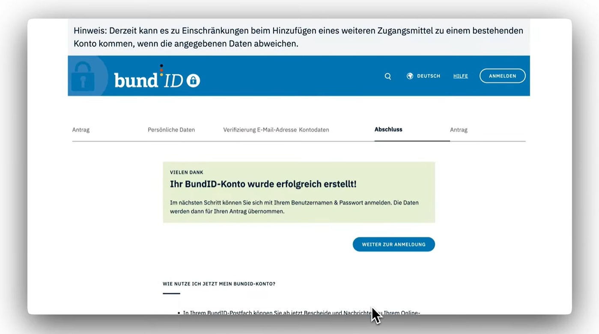Select the Abschluss step
The image size is (599, 334).
point(388,129)
